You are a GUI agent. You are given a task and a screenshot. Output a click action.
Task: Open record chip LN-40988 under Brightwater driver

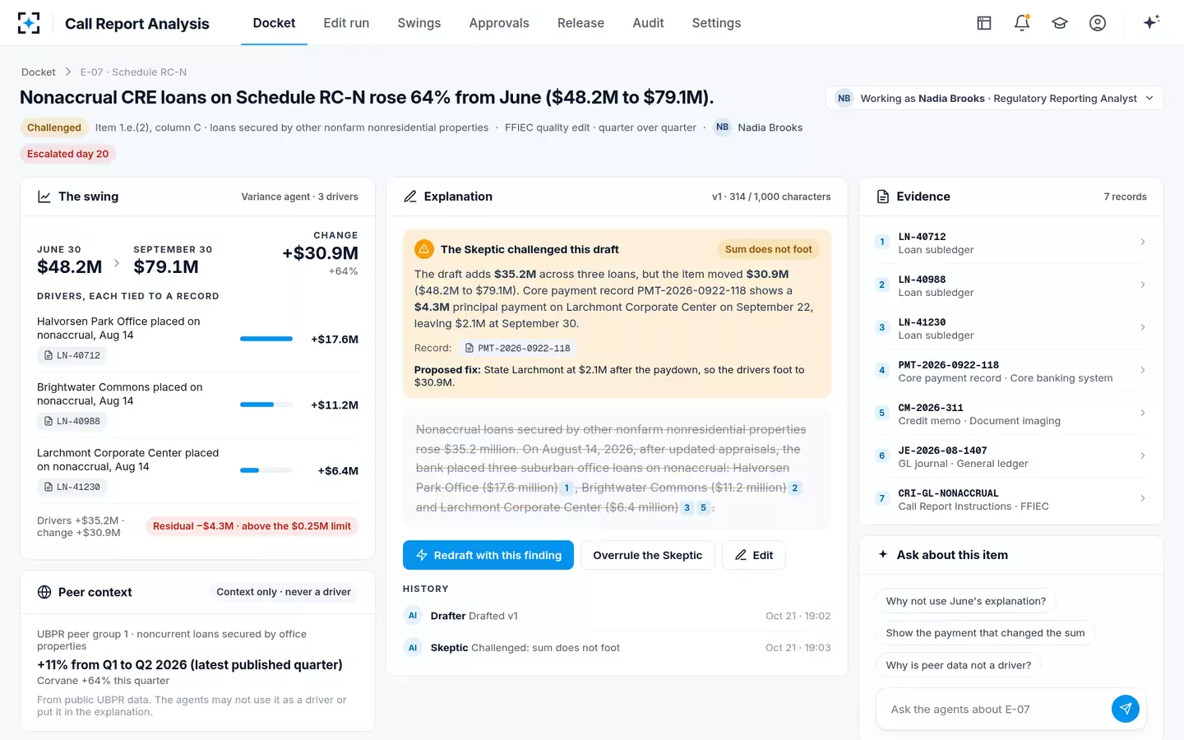tap(72, 421)
